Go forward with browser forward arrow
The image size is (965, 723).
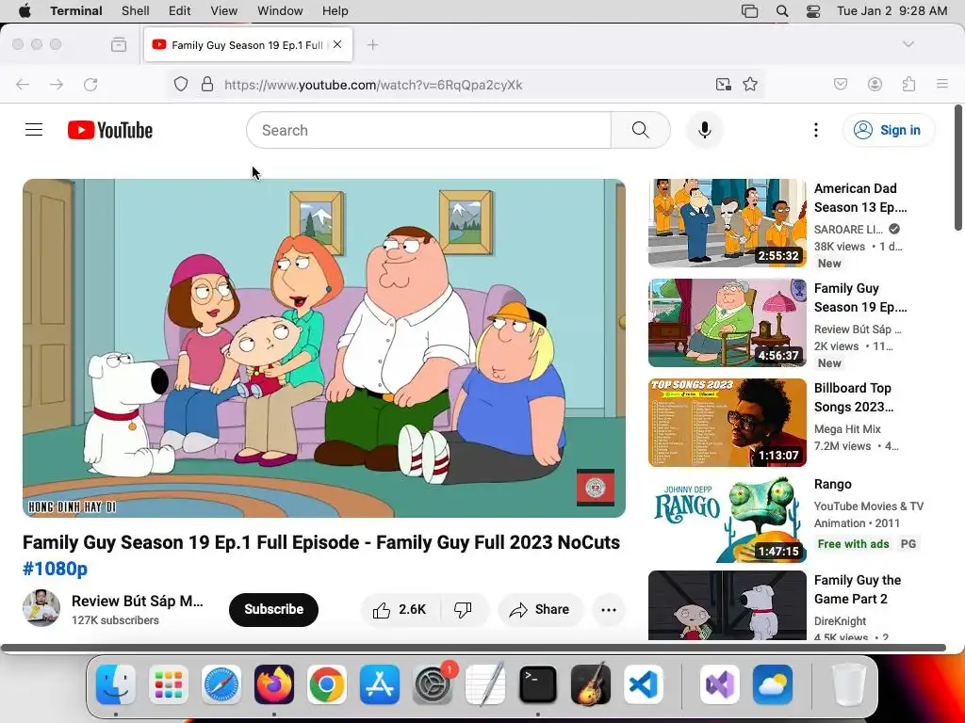(x=57, y=84)
